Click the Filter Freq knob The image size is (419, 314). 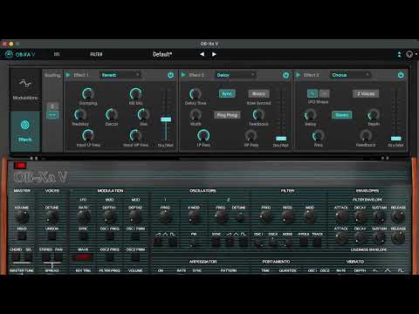tap(265, 216)
